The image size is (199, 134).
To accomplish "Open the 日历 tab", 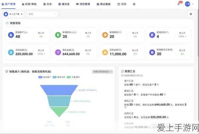I will (122, 4).
